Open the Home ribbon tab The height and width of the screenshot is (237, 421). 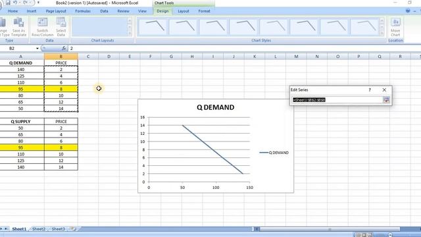(13, 11)
